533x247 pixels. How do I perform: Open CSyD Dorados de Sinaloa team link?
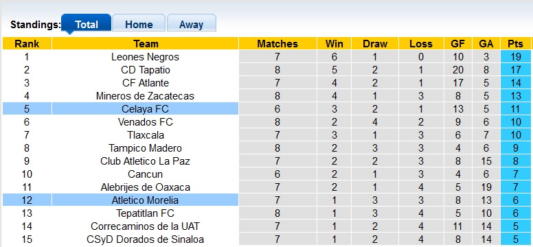pyautogui.click(x=145, y=239)
